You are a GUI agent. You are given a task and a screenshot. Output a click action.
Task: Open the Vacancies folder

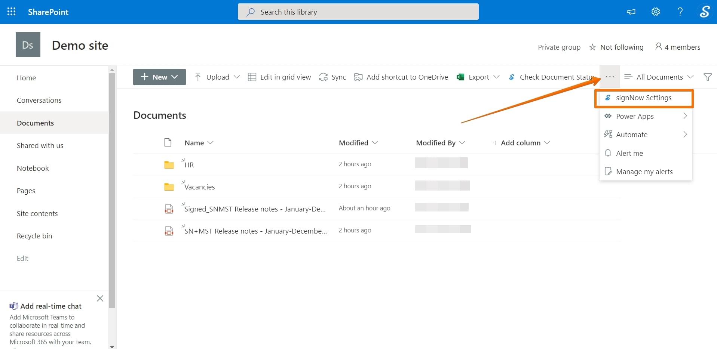(199, 187)
